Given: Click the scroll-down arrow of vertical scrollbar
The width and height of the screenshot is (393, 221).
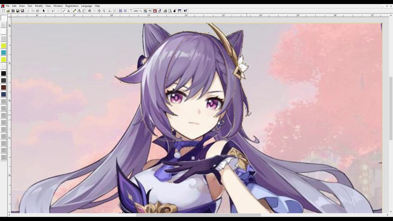Looking at the screenshot, I should pos(391,211).
